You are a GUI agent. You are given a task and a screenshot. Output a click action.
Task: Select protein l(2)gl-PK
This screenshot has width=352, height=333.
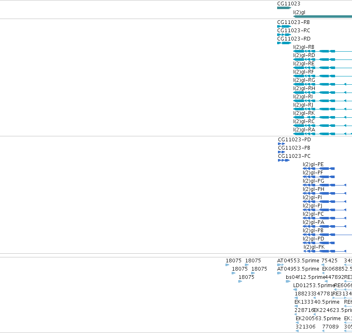click(325, 251)
